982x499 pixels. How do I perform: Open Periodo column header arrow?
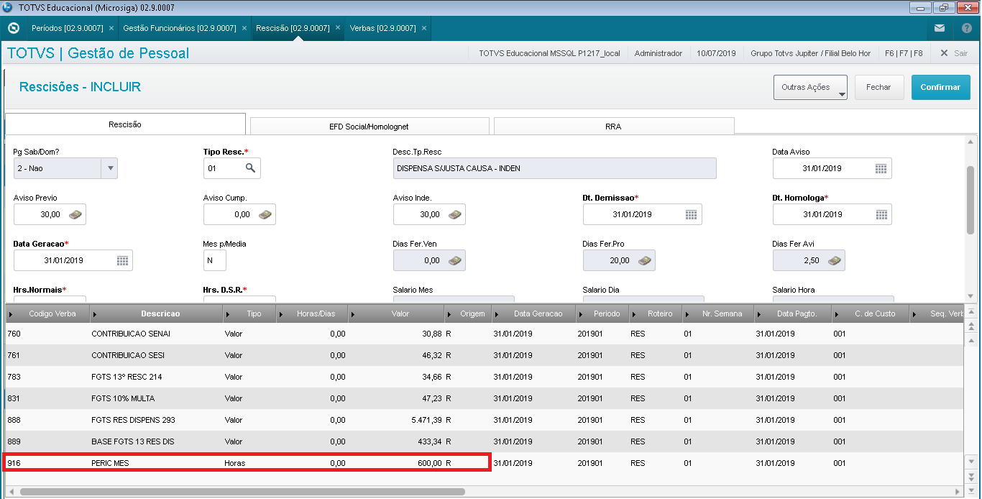[x=581, y=314]
